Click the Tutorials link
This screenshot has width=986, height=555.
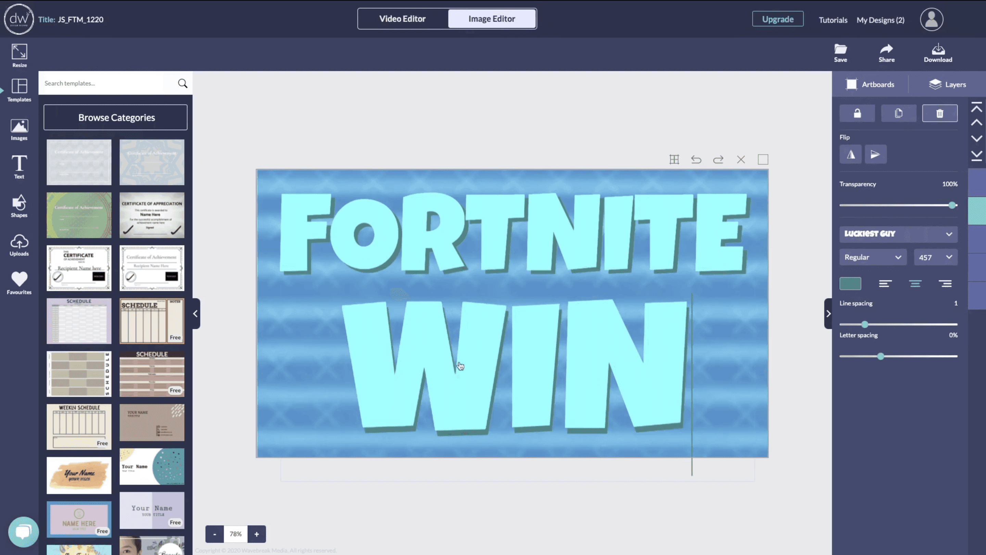pos(833,19)
